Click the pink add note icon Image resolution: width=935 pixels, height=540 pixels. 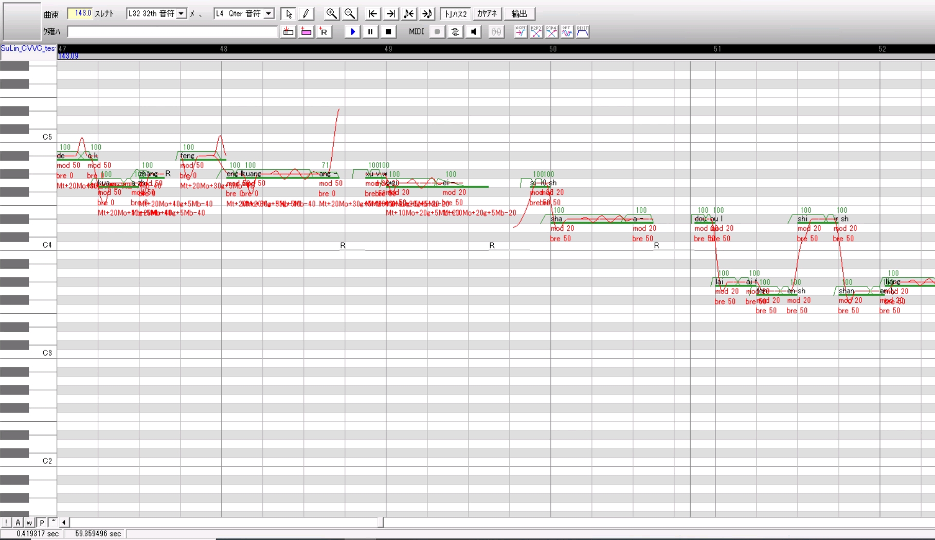(x=306, y=32)
